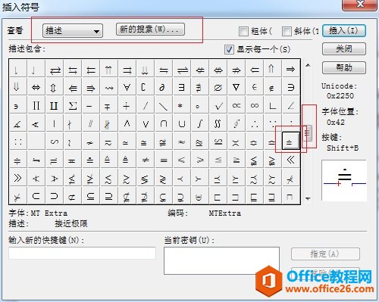Image resolution: width=379 pixels, height=302 pixels.
Task: Select the measured angle ∡ symbol
Action: (17, 123)
